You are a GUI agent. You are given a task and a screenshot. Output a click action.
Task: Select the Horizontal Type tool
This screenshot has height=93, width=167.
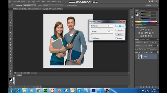(10, 61)
